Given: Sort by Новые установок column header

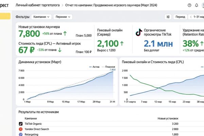Looking at the screenshot, I should tap(168, 118).
